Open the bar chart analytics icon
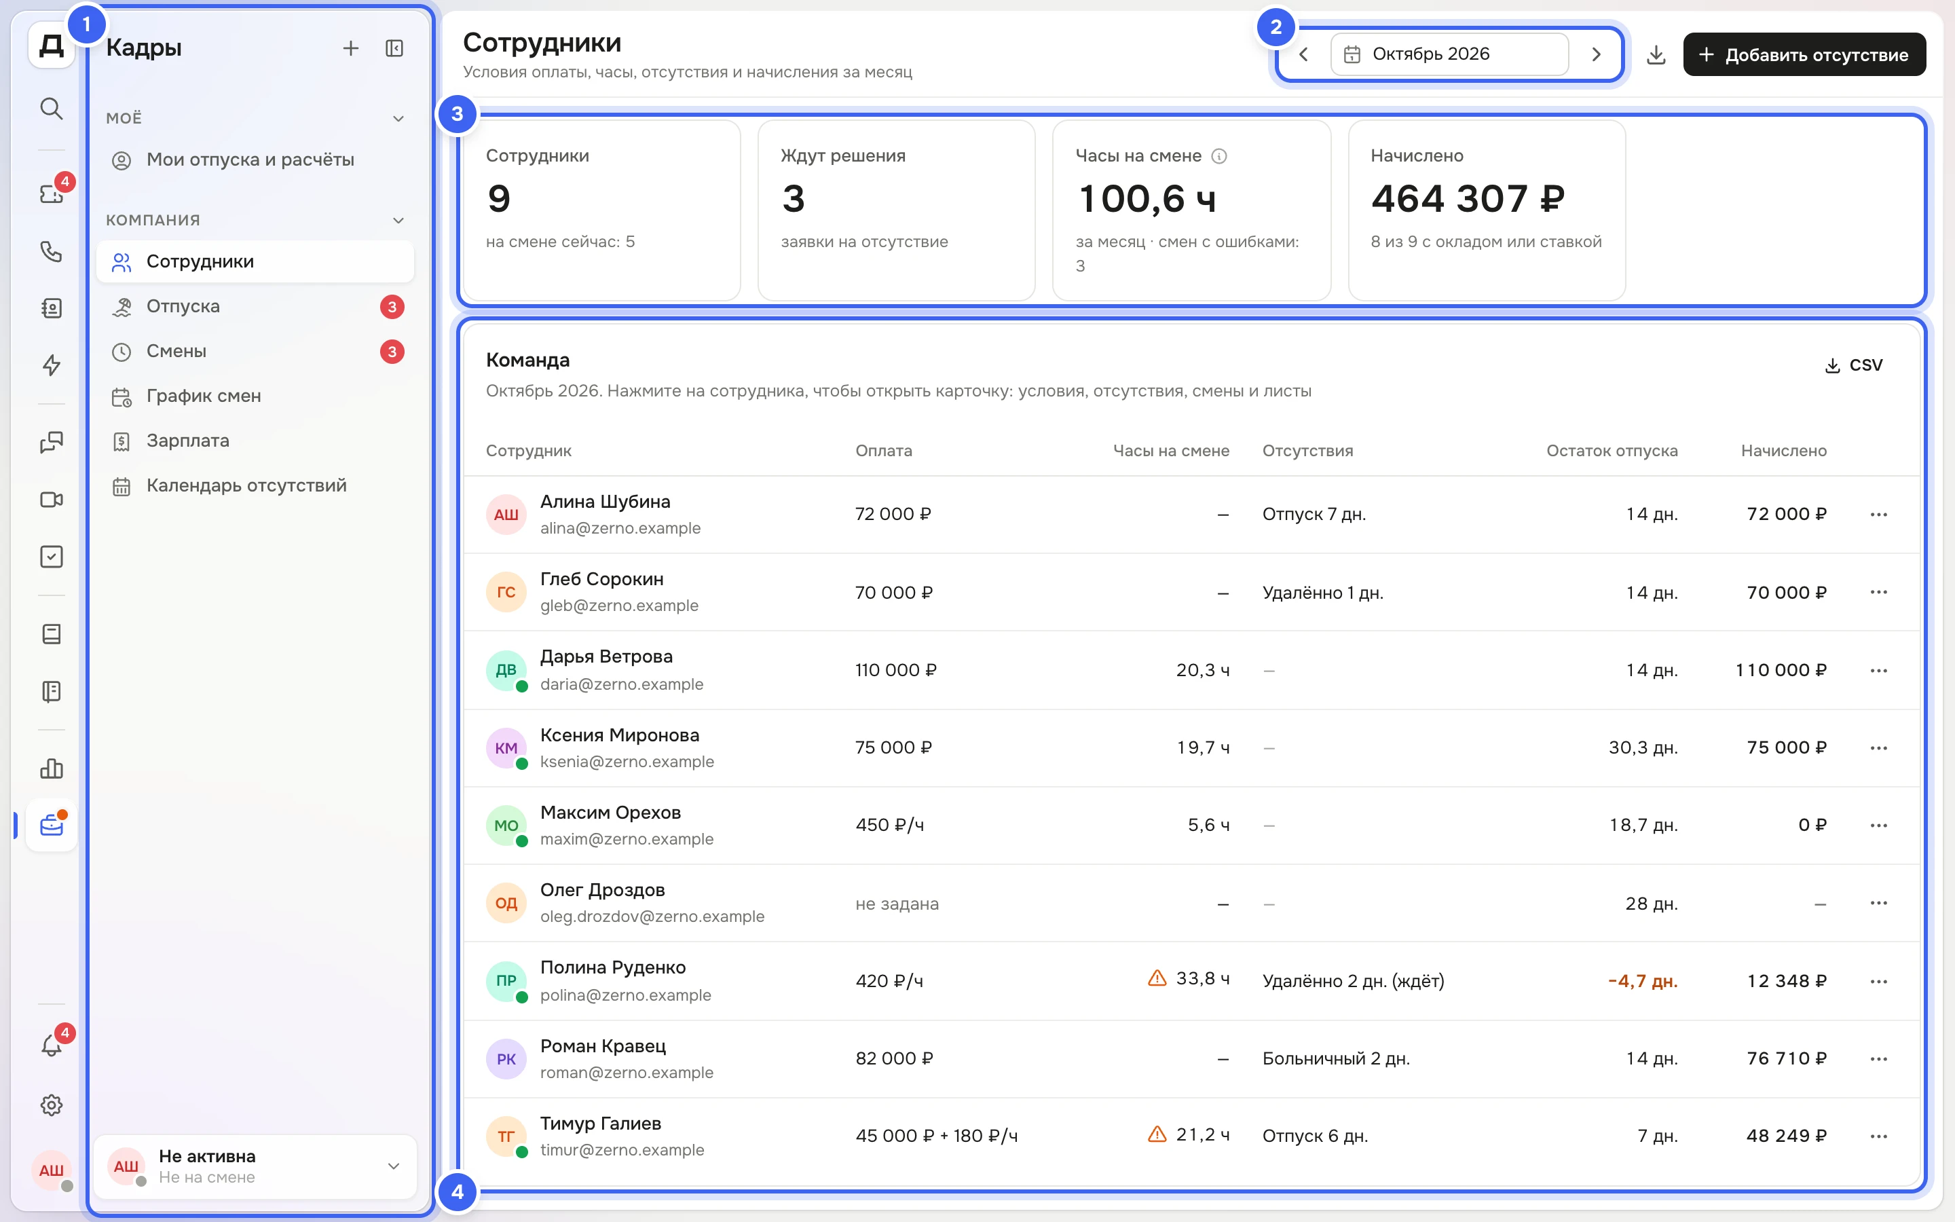Viewport: 1955px width, 1222px height. pos(51,769)
